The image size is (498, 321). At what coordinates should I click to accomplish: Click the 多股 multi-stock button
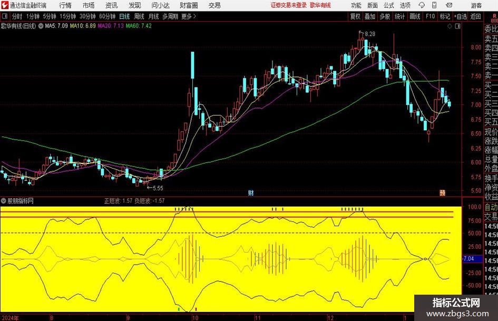pyautogui.click(x=385, y=16)
